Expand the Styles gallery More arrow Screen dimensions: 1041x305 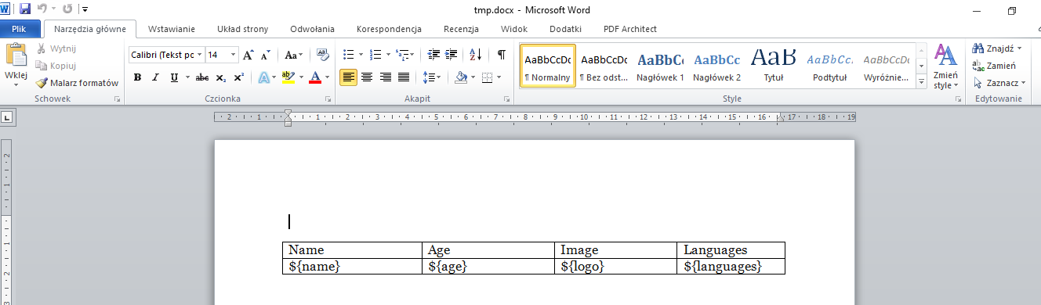point(921,83)
